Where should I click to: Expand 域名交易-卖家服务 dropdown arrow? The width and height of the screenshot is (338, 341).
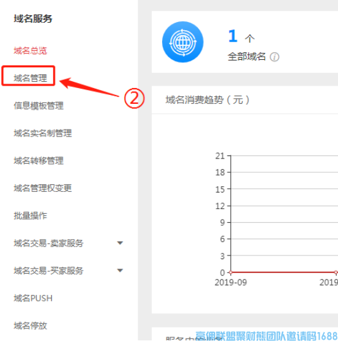pyautogui.click(x=120, y=243)
